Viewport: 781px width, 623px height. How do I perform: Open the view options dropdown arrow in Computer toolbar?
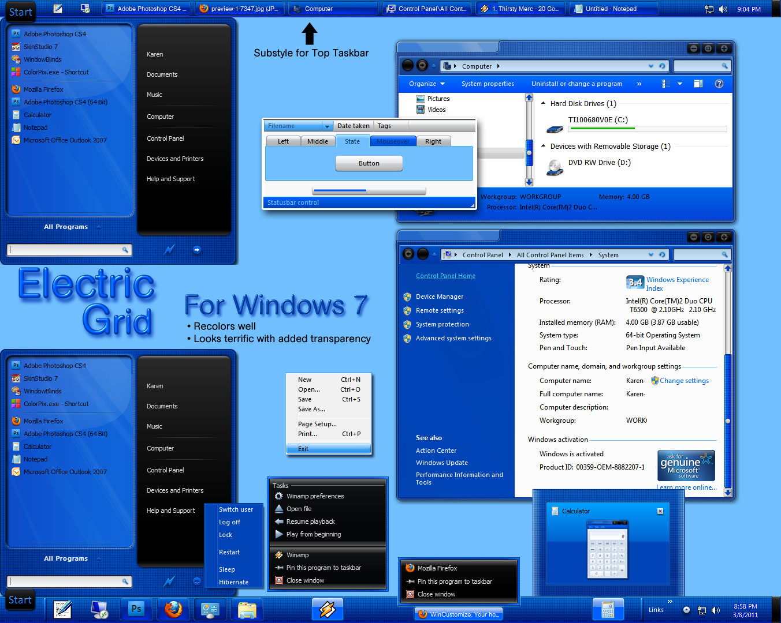coord(680,84)
